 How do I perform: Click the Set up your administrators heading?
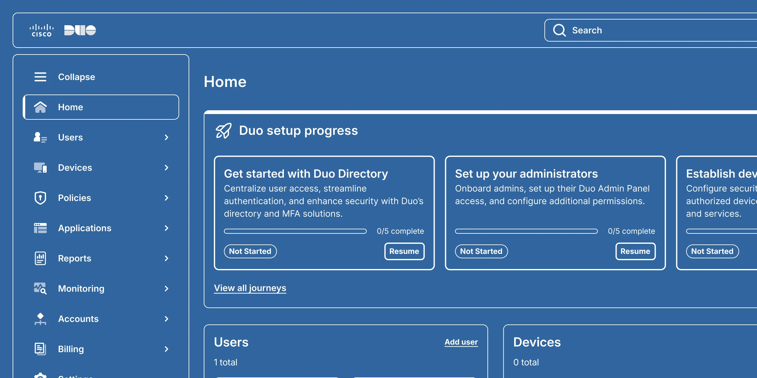pos(526,174)
